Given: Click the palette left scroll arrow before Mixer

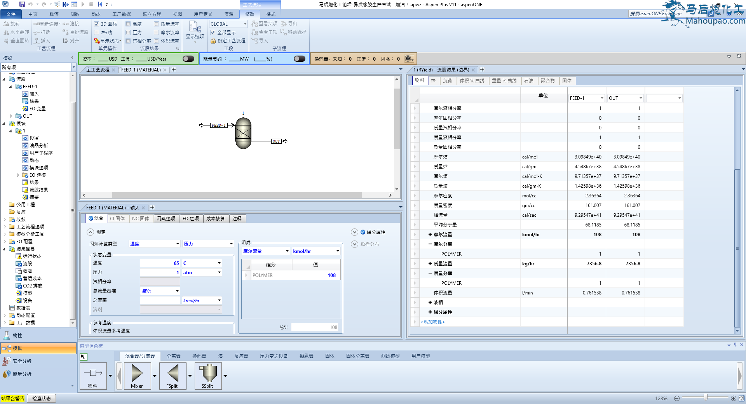Looking at the screenshot, I should pyautogui.click(x=119, y=376).
